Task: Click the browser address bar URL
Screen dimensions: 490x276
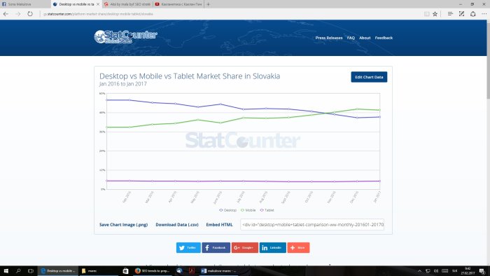Action: tap(98, 14)
